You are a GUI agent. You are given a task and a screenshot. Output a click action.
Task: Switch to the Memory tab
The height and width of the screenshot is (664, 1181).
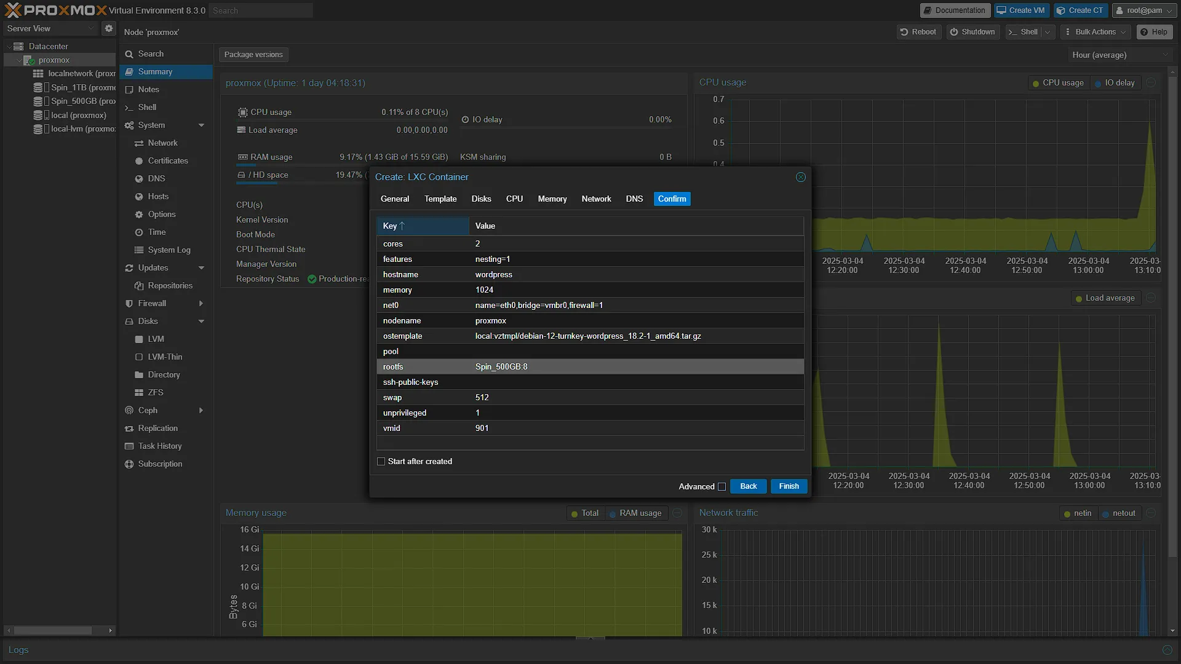[x=552, y=199]
